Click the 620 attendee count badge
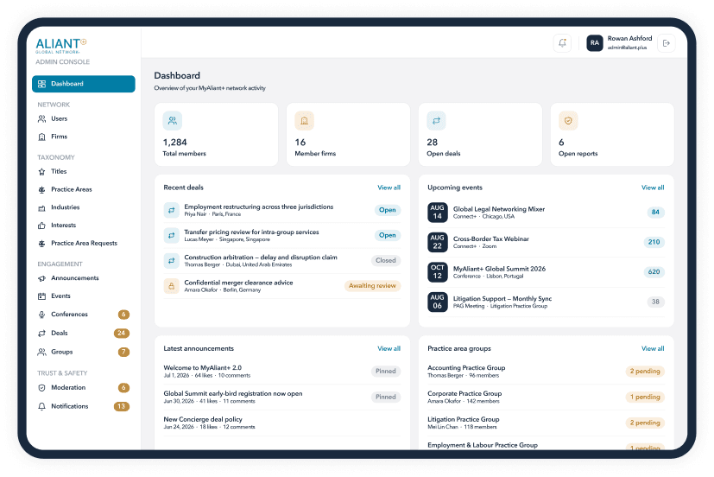The height and width of the screenshot is (477, 714). click(654, 272)
